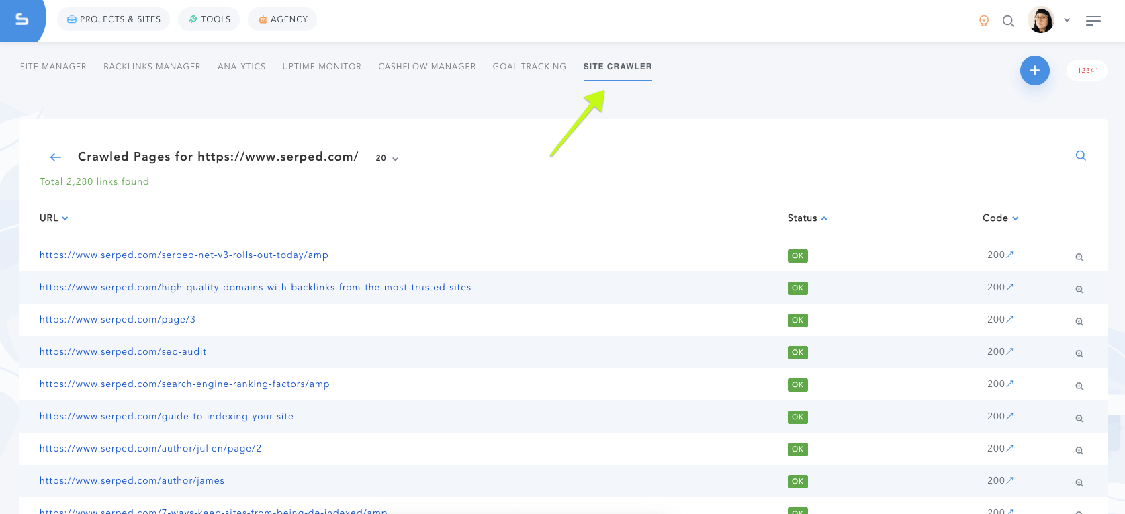Click the blue plus add button
The image size is (1125, 514).
(1035, 71)
